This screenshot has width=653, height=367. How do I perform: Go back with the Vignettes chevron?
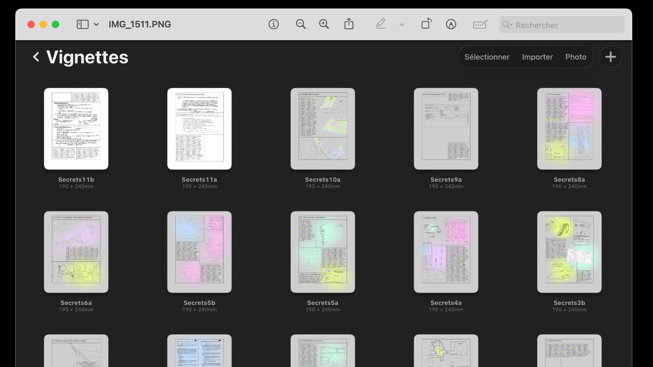pos(36,57)
